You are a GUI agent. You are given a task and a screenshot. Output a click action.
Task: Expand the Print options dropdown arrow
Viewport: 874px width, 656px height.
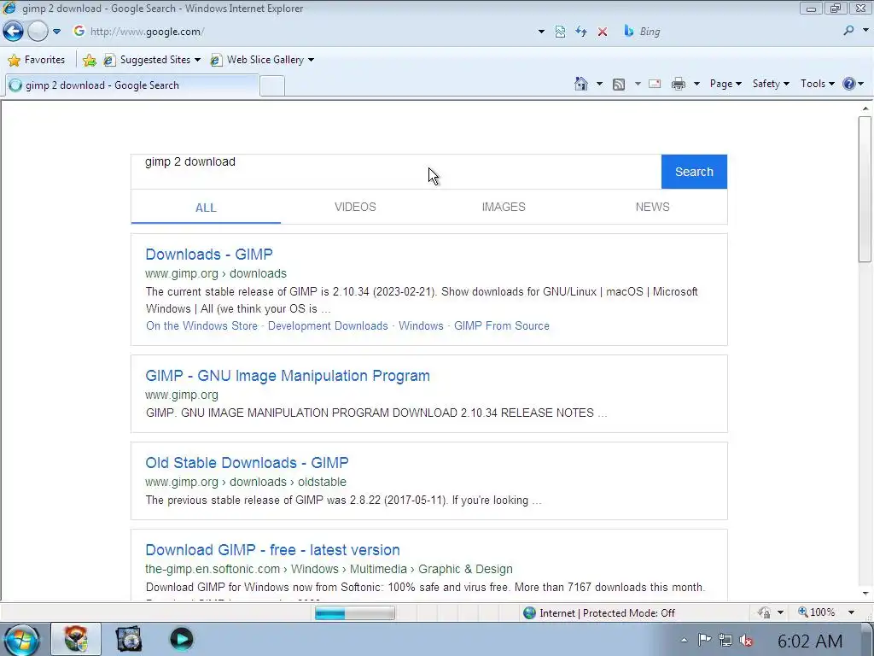pyautogui.click(x=696, y=85)
